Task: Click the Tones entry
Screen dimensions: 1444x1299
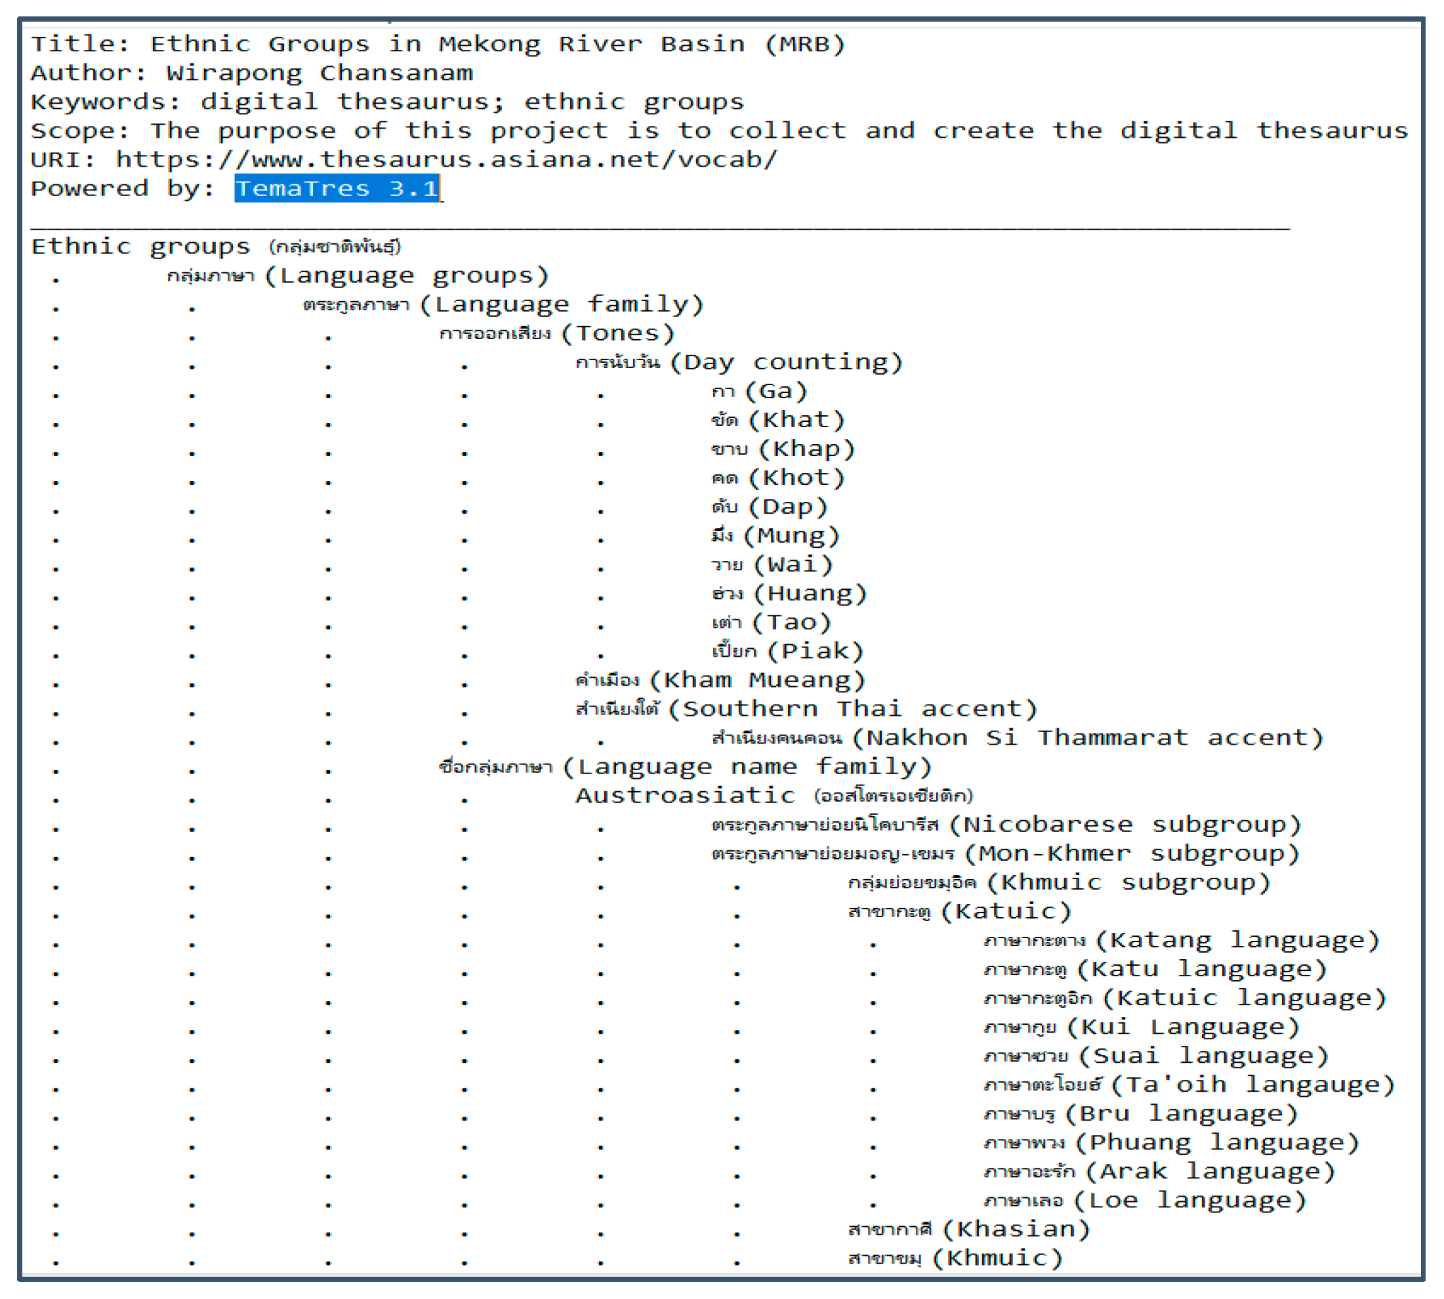Action: point(557,333)
